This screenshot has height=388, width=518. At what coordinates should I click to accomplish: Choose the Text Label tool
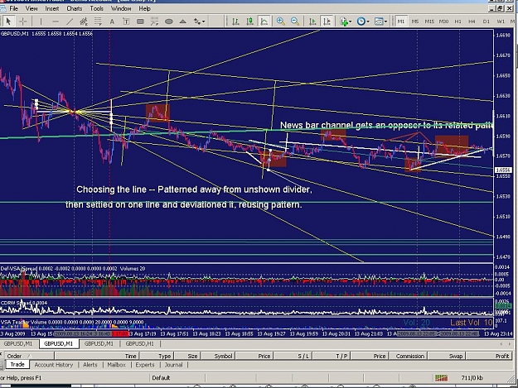pyautogui.click(x=126, y=22)
